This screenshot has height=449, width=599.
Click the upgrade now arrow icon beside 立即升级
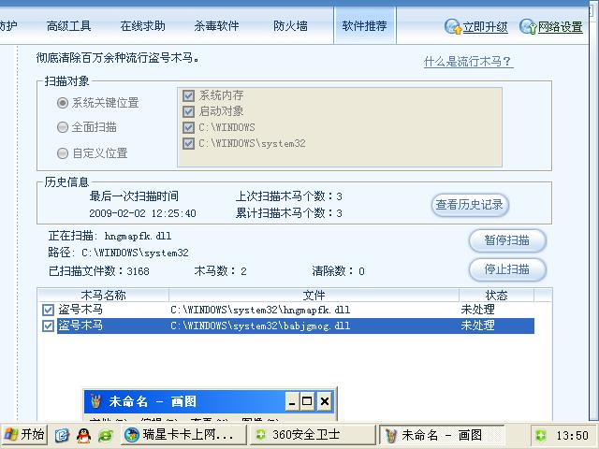[453, 27]
